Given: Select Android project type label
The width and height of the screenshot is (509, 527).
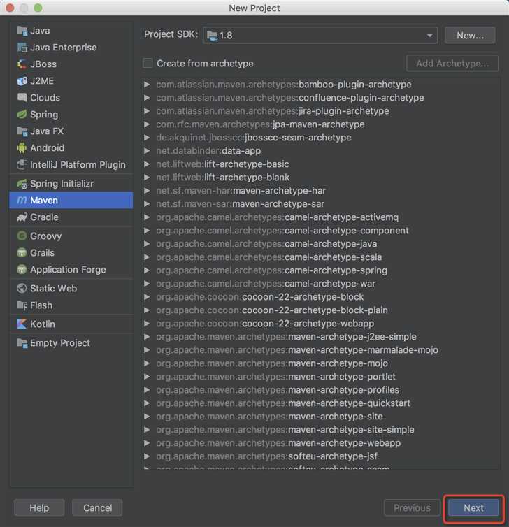Looking at the screenshot, I should 47,148.
